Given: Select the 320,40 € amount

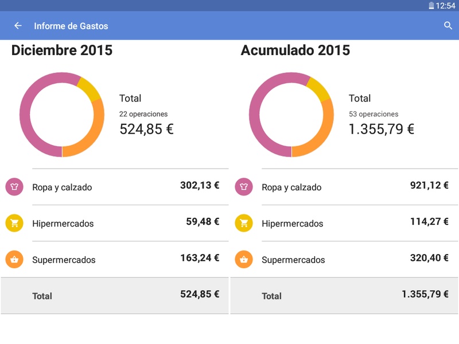Looking at the screenshot, I should (x=429, y=257).
